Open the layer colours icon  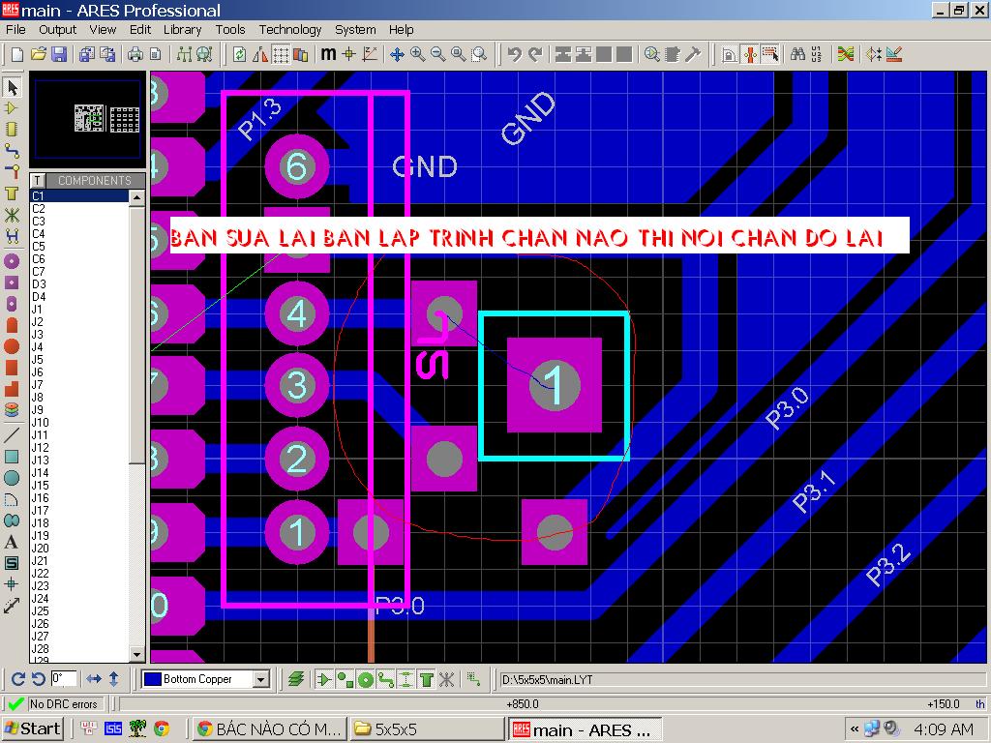click(x=301, y=55)
